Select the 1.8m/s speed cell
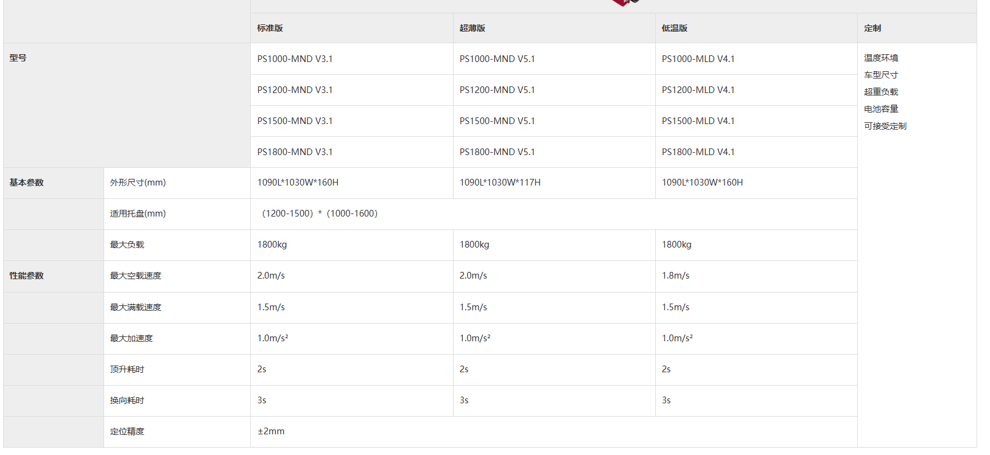Viewport: 990px width, 455px height. [675, 276]
